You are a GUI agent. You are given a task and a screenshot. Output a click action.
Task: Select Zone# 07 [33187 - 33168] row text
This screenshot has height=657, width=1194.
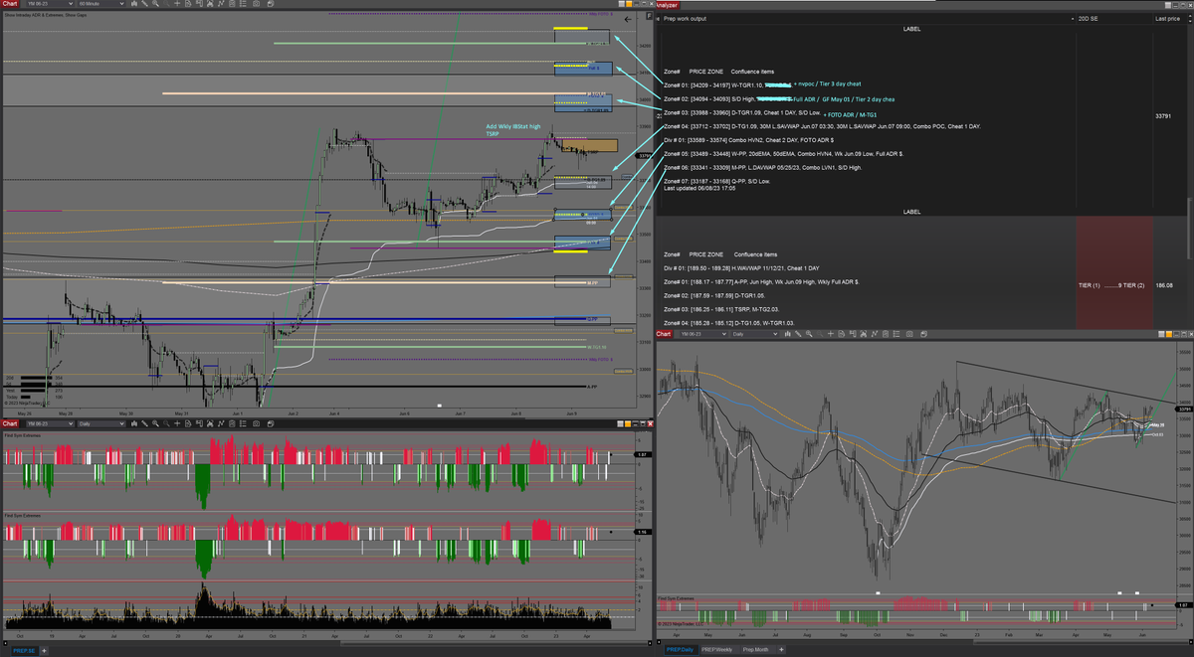(x=716, y=182)
